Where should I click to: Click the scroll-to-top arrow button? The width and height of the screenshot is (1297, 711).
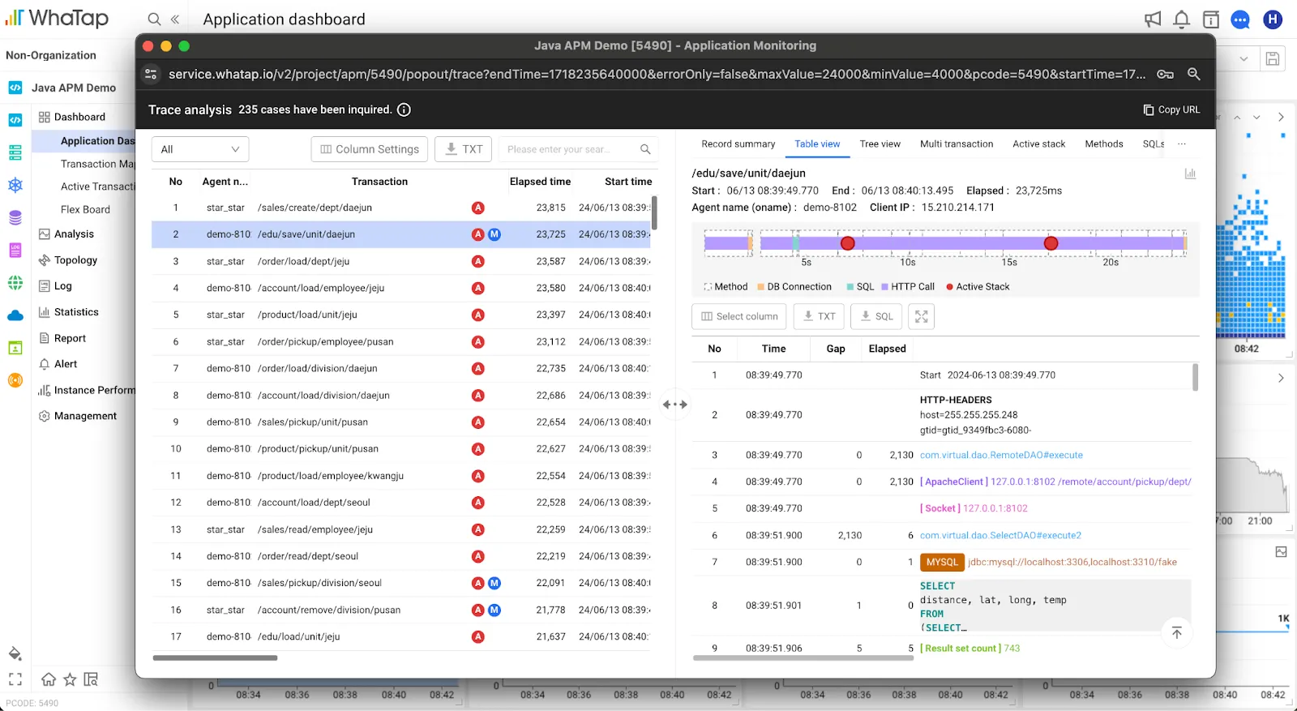coord(1177,632)
